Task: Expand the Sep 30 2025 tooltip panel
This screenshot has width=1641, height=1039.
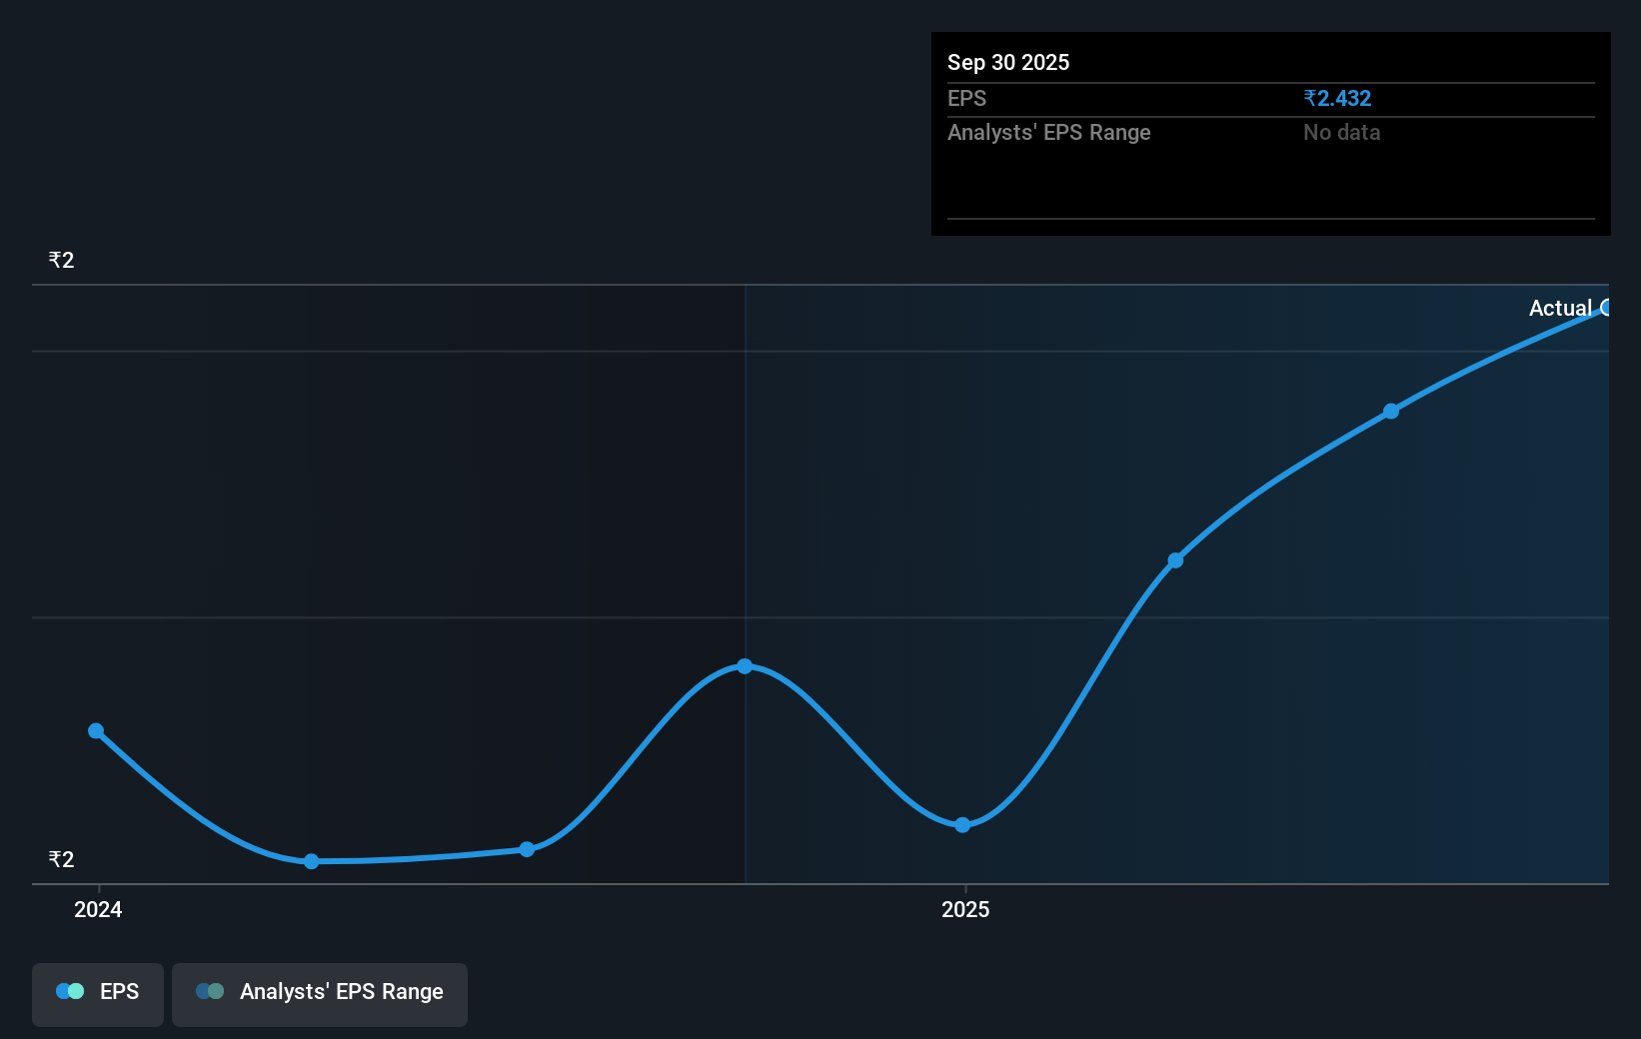Action: [1008, 62]
